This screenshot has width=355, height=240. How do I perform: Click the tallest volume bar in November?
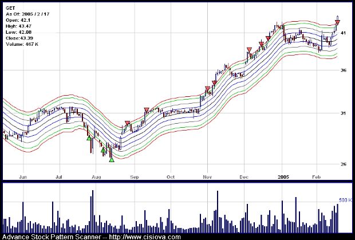(218, 212)
